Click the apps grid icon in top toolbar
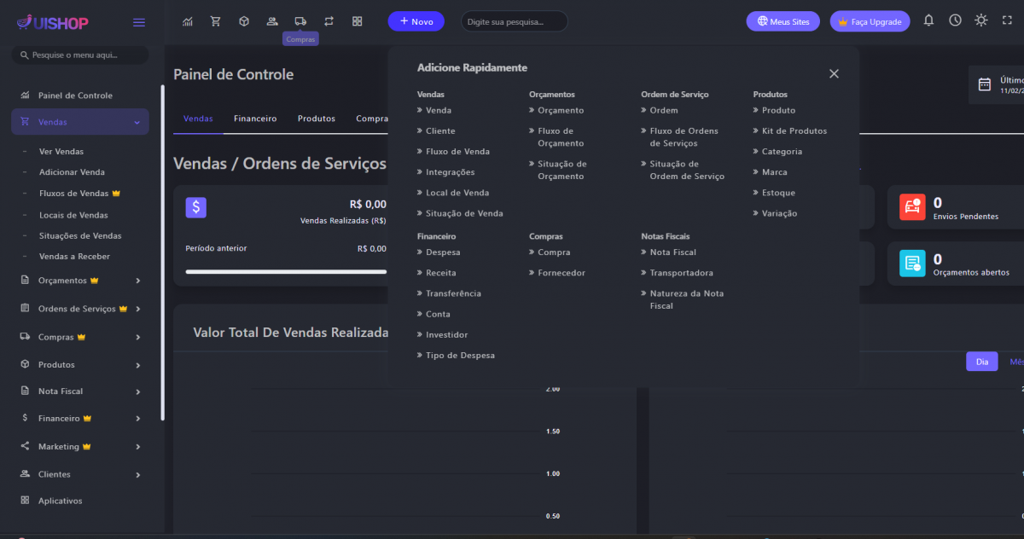 click(357, 21)
